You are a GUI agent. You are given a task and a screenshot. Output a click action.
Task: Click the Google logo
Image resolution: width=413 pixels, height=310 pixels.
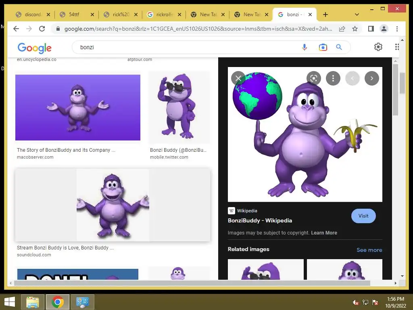[x=35, y=48]
